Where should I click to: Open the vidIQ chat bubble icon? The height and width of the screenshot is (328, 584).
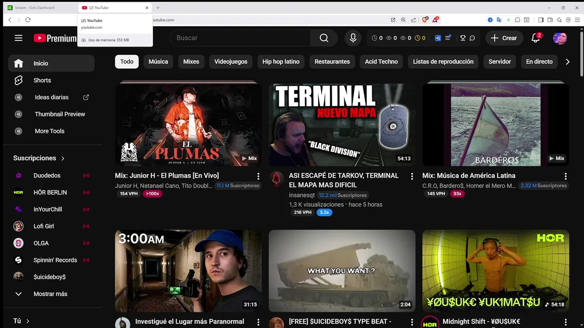472,38
